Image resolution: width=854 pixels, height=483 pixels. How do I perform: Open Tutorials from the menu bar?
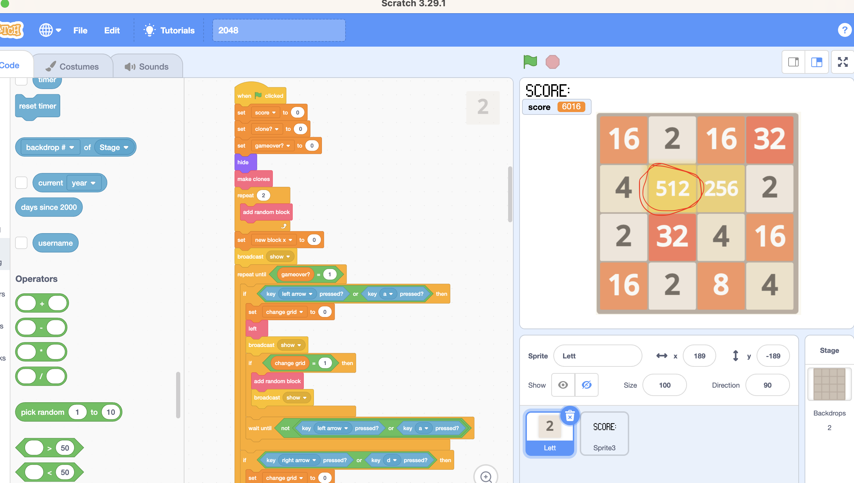pos(169,30)
